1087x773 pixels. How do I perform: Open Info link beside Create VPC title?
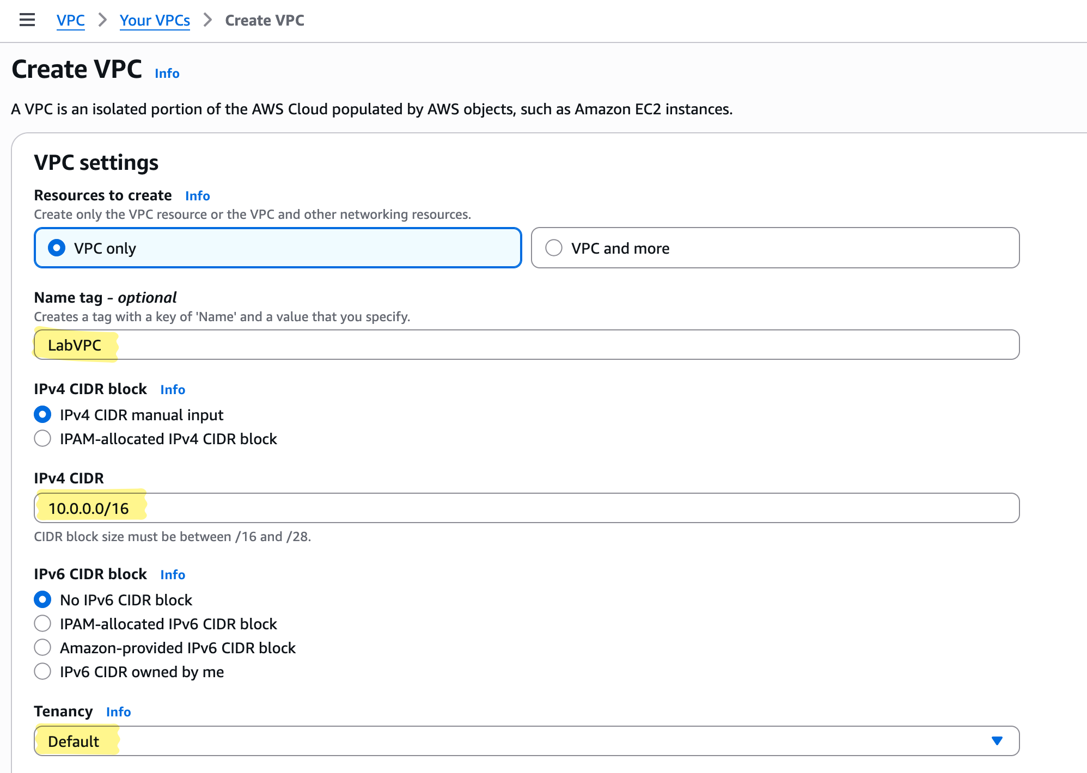point(167,73)
